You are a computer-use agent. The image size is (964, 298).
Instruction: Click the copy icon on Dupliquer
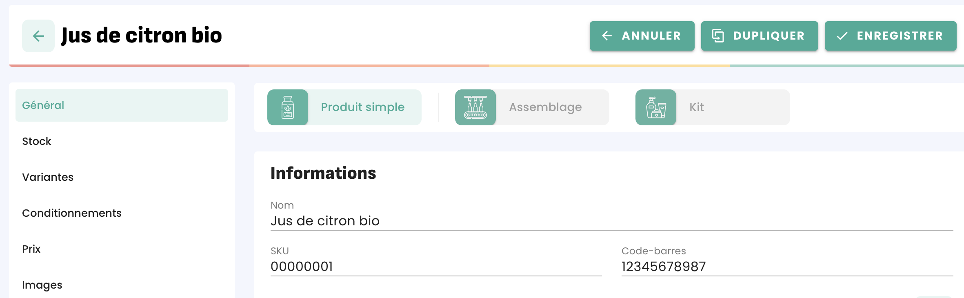pyautogui.click(x=718, y=36)
